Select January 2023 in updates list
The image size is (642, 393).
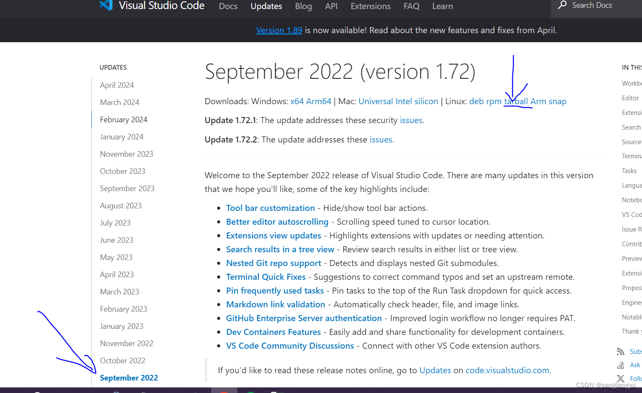pos(122,326)
